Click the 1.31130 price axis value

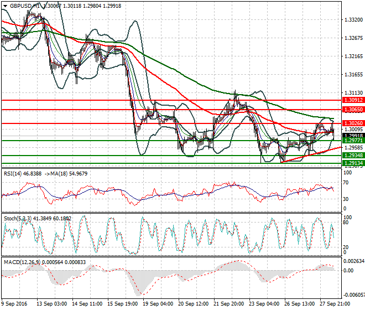coord(353,93)
